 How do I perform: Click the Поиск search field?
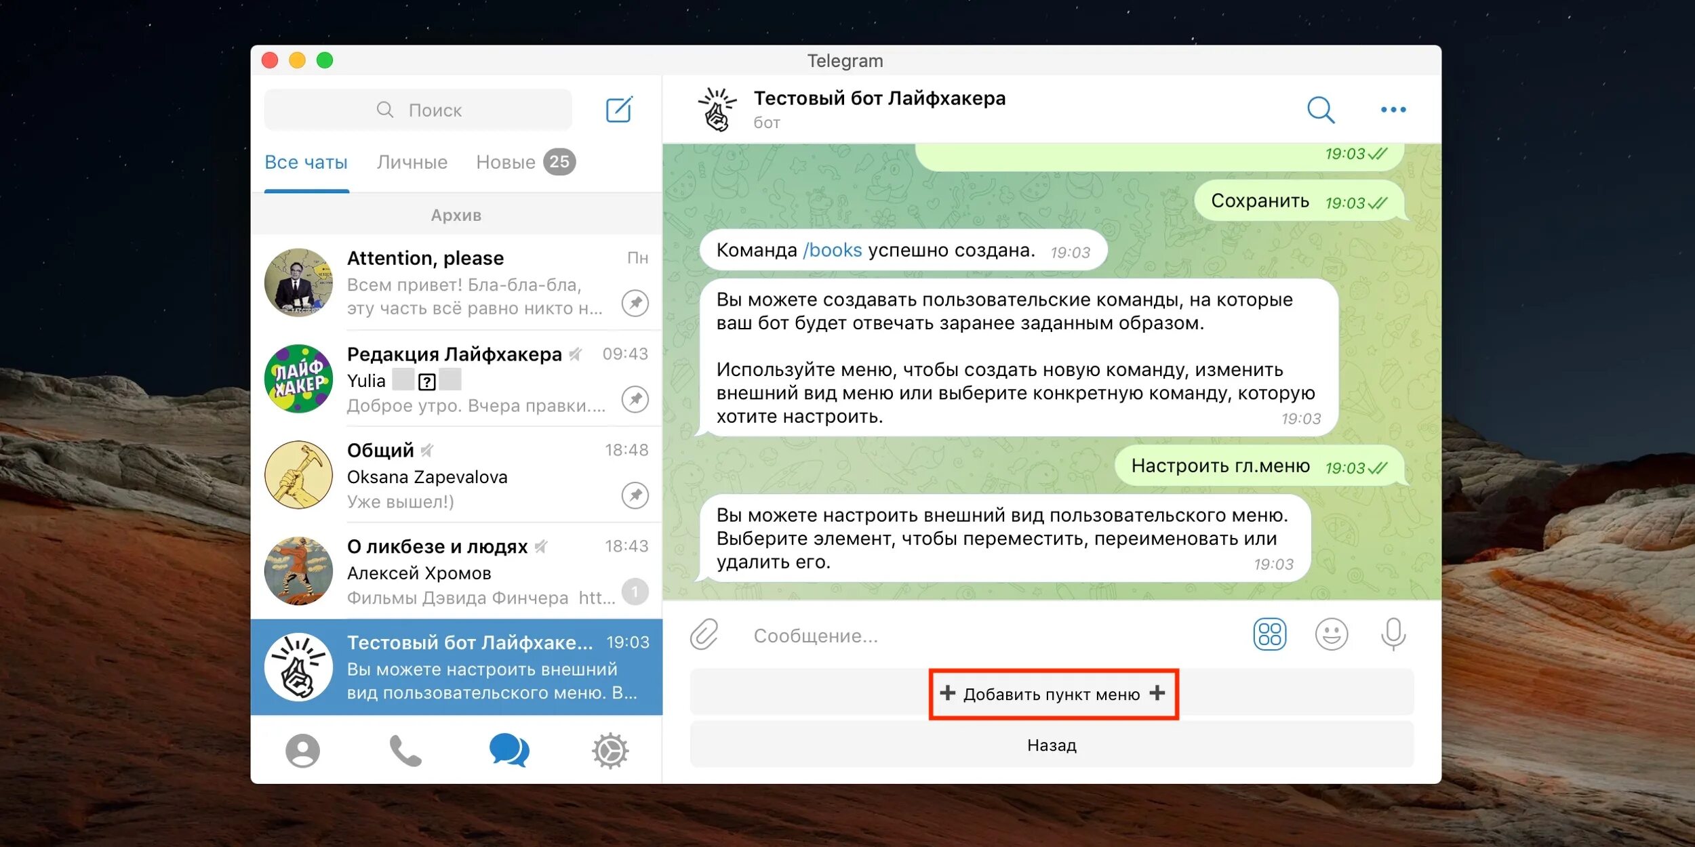tap(418, 110)
